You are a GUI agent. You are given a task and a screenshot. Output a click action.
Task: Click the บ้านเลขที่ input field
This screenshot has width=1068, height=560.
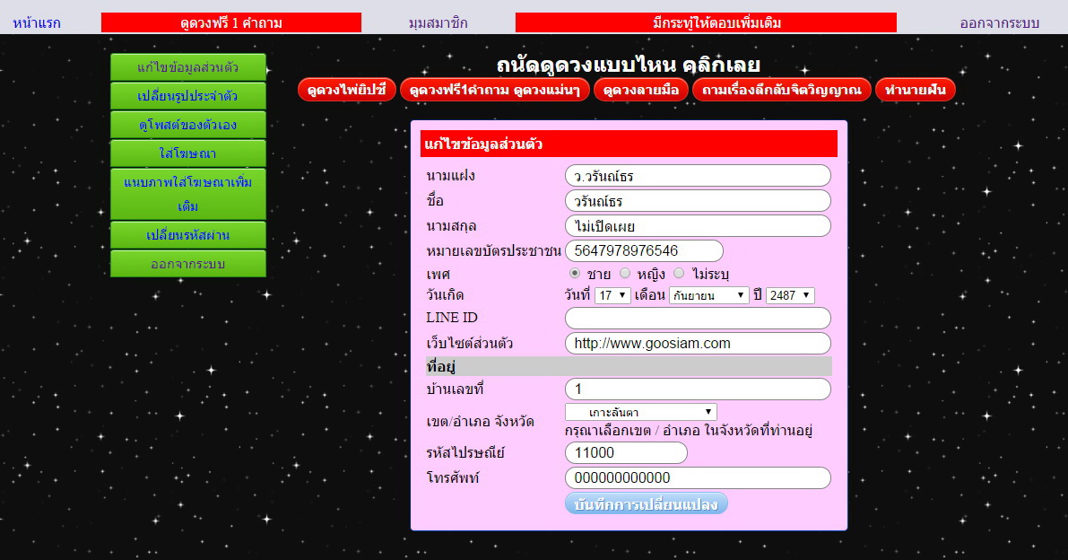699,389
